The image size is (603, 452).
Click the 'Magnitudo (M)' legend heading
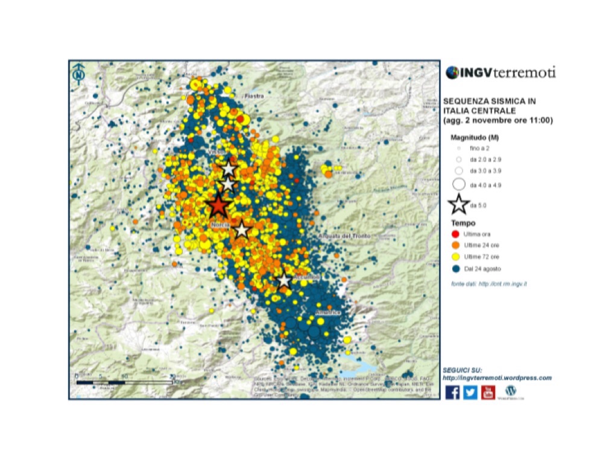pyautogui.click(x=475, y=137)
